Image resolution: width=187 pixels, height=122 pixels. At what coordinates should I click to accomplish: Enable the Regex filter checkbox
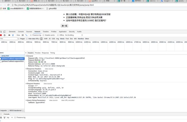(19, 39)
